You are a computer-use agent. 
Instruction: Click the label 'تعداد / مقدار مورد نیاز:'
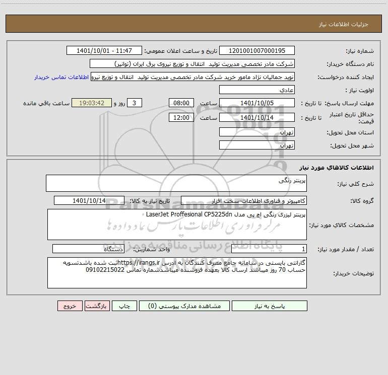[x=346, y=250]
